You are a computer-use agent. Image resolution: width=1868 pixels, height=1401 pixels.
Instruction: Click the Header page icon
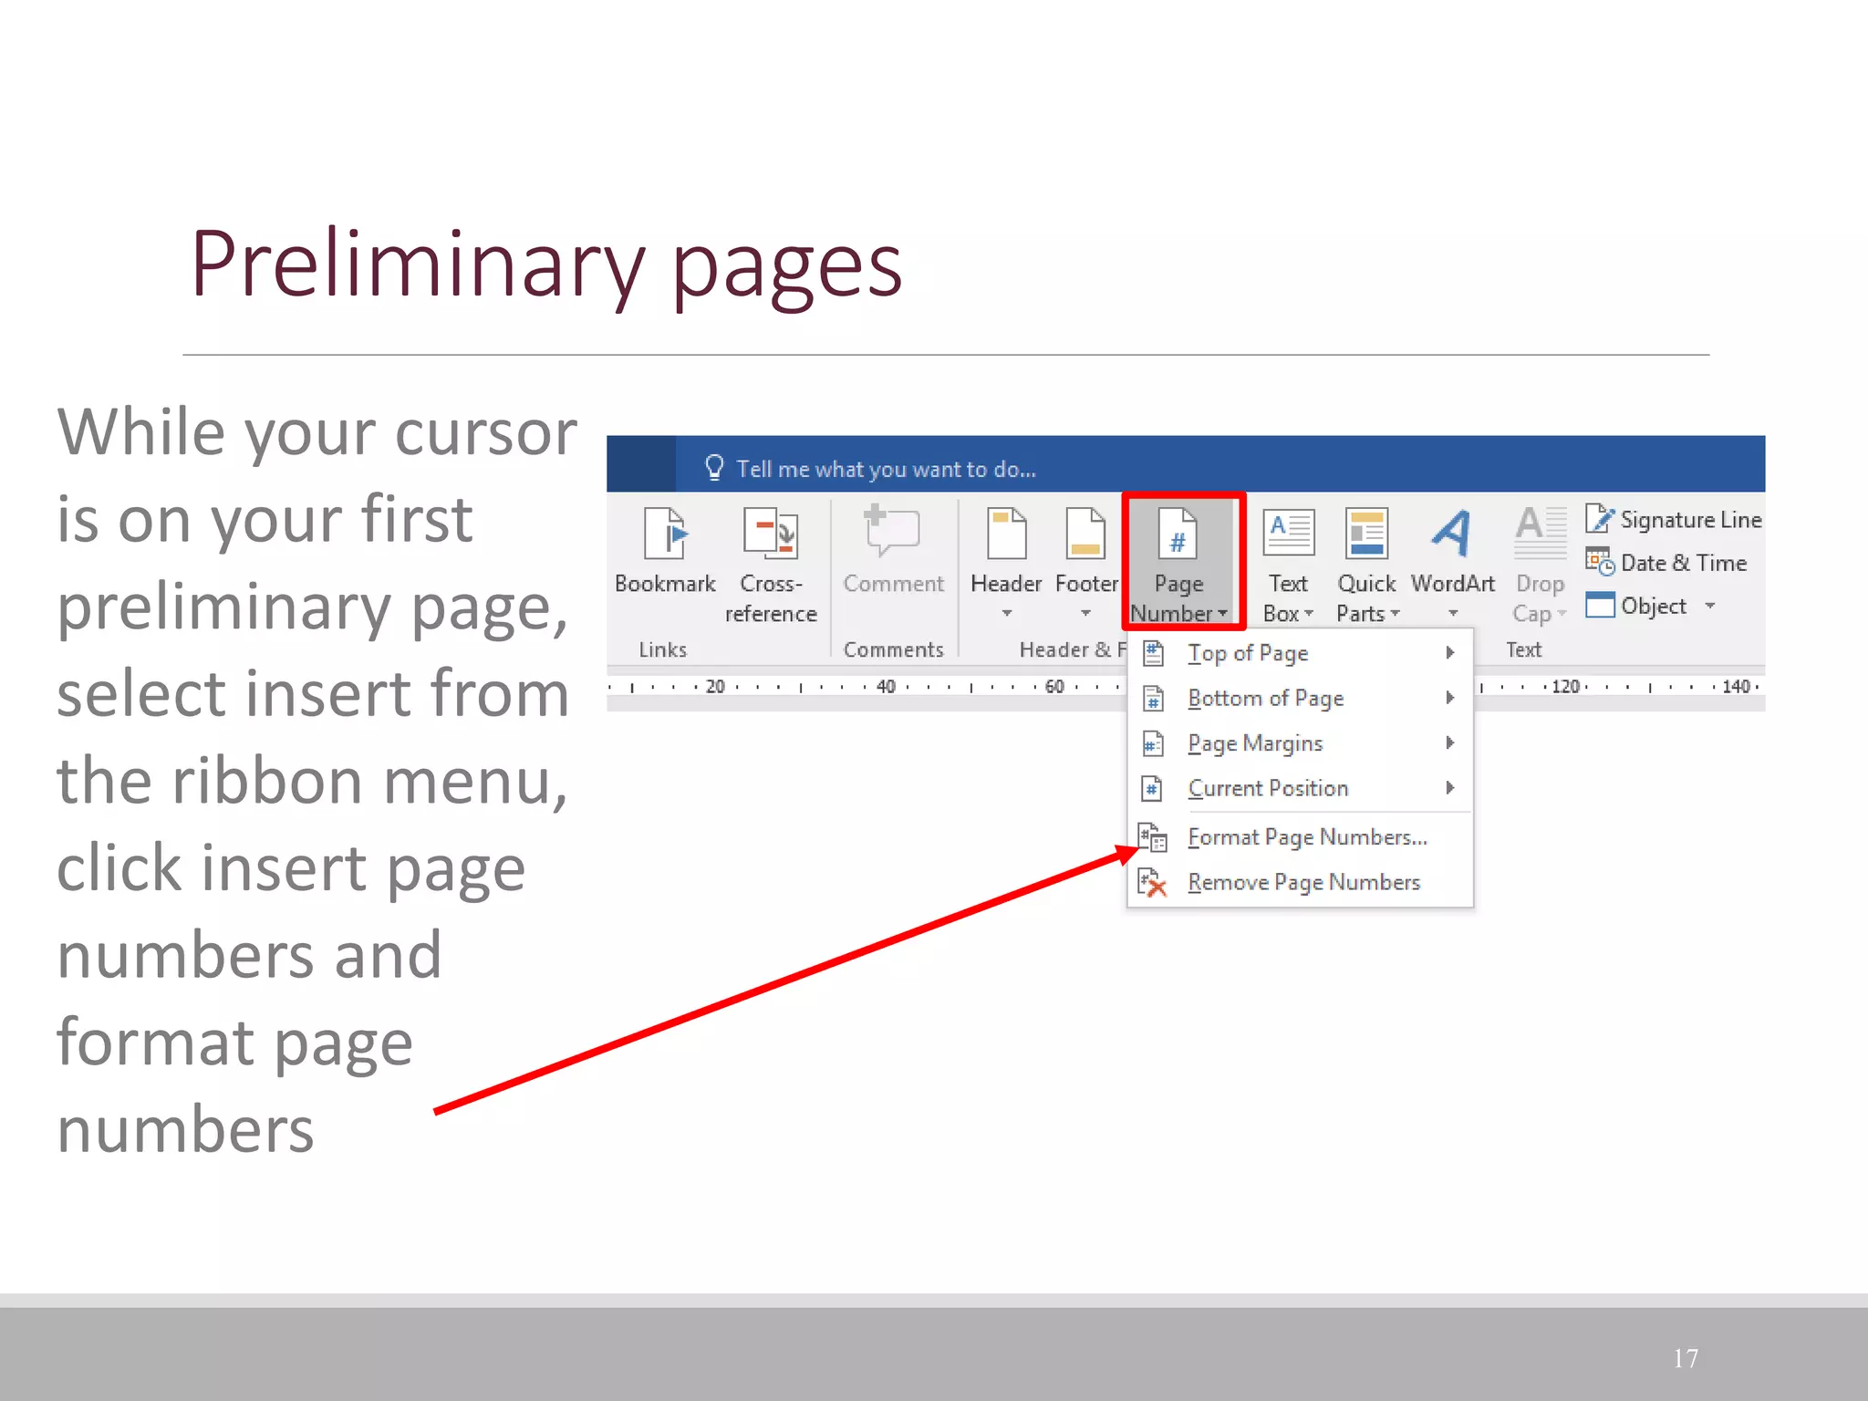(x=1006, y=533)
